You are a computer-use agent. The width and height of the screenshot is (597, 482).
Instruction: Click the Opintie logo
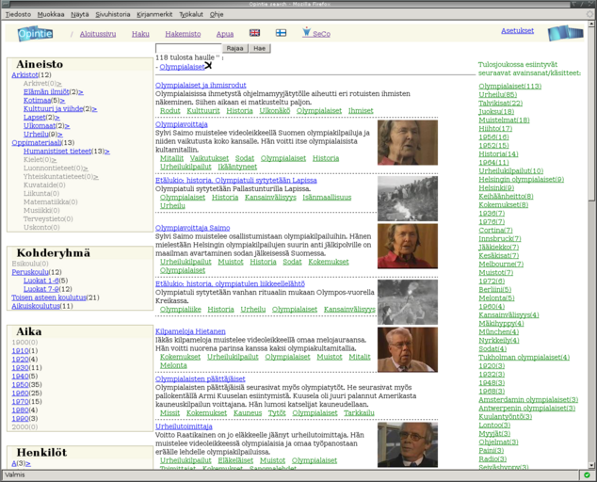(x=35, y=34)
